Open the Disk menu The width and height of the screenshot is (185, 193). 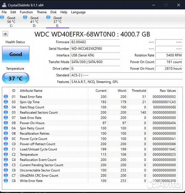point(53,12)
